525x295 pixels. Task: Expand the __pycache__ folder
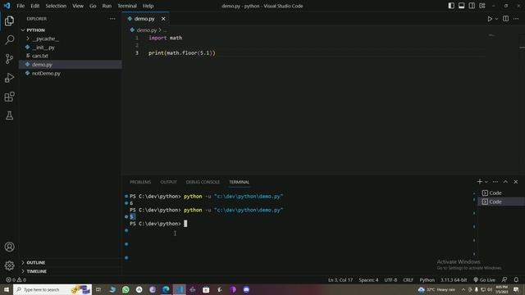[71, 39]
